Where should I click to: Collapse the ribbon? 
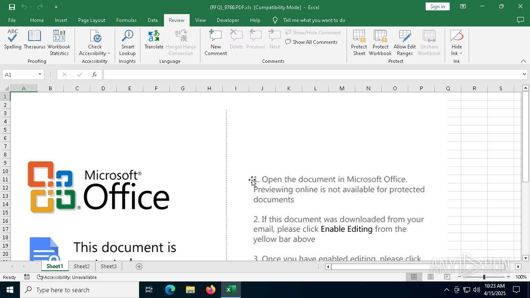coord(523,61)
